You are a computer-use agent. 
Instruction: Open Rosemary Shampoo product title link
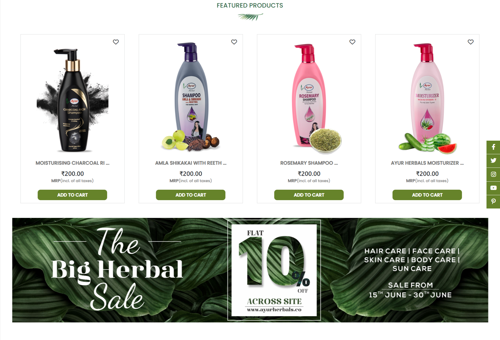pyautogui.click(x=309, y=163)
